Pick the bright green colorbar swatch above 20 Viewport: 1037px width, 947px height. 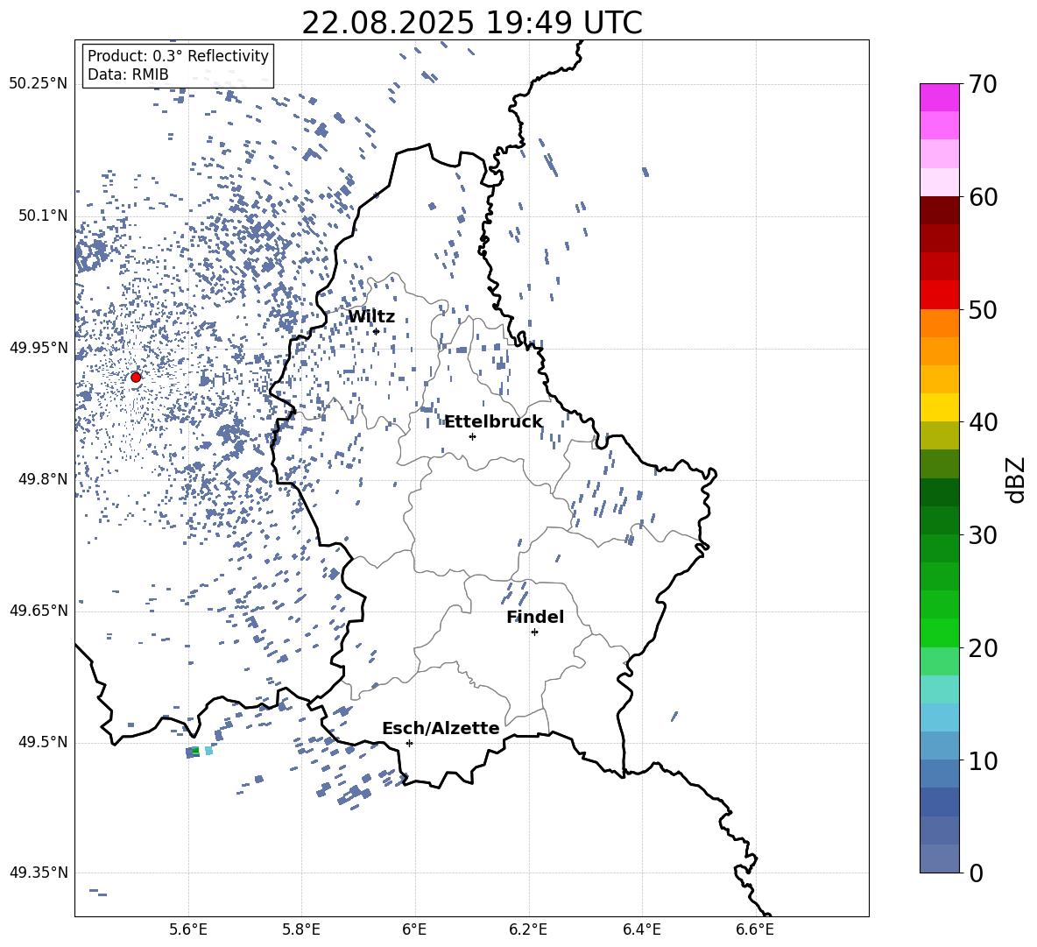[x=940, y=633]
